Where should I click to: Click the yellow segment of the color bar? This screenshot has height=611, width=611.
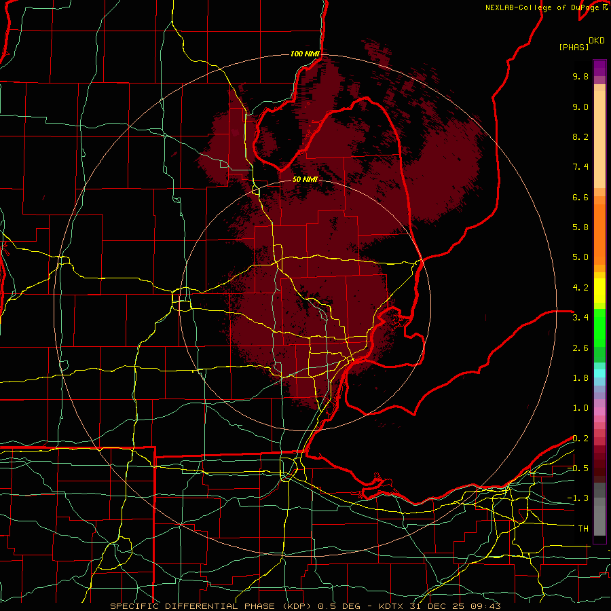pos(599,291)
